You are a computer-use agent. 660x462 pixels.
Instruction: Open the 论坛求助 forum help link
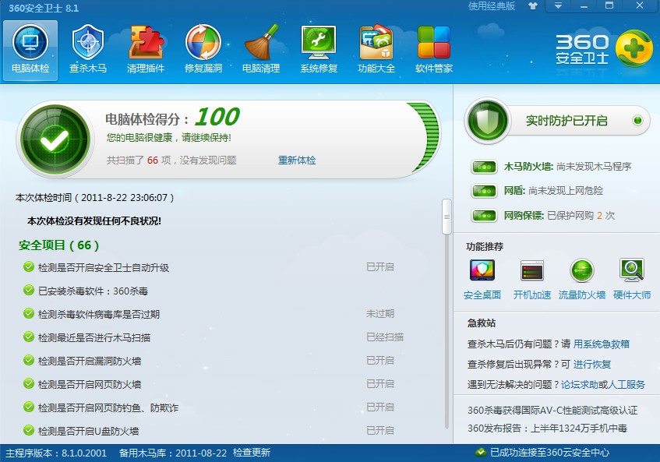tap(580, 385)
